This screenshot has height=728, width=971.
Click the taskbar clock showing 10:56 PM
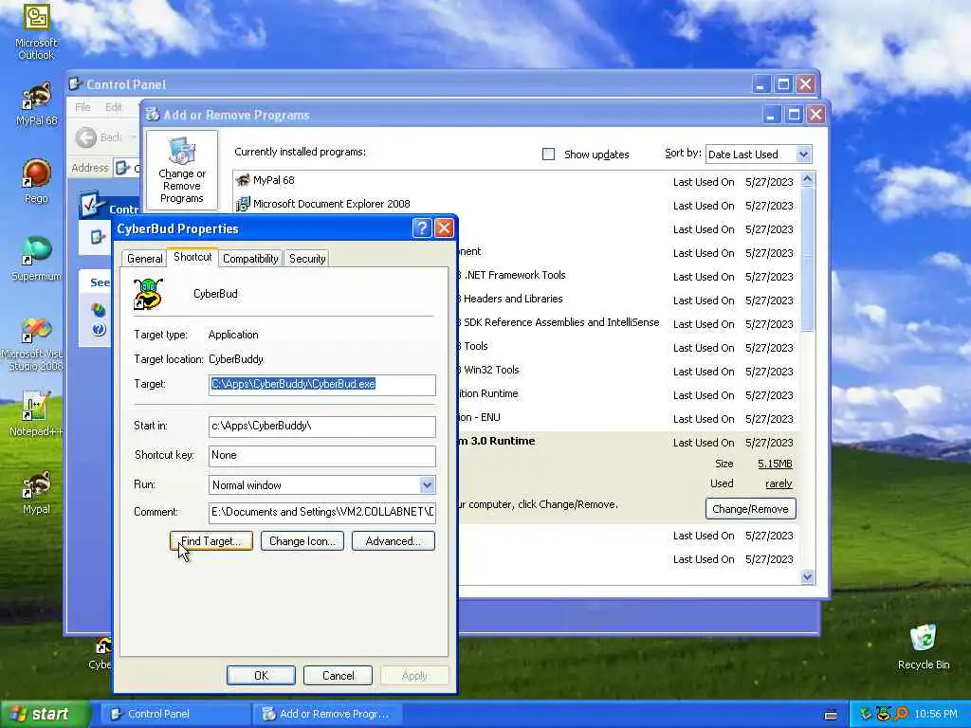click(936, 714)
